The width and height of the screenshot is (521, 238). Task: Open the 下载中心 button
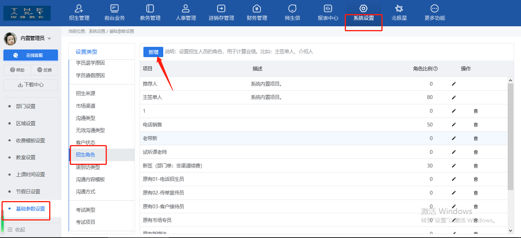(x=31, y=85)
